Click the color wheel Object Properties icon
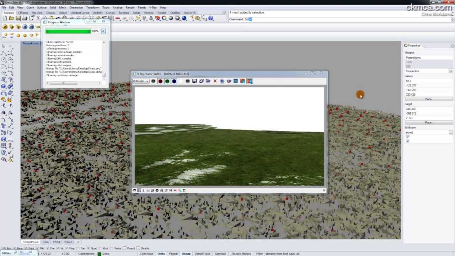 [164, 18]
